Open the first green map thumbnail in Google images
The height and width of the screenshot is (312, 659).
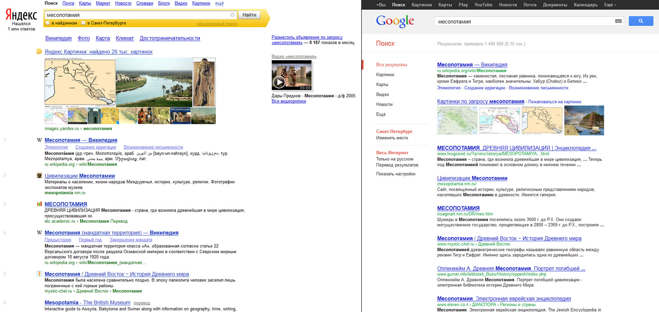(x=457, y=120)
